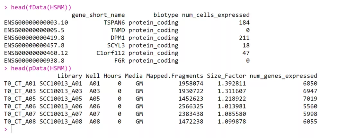
Task: Click the Size_Factor column header
Action: click(x=226, y=76)
